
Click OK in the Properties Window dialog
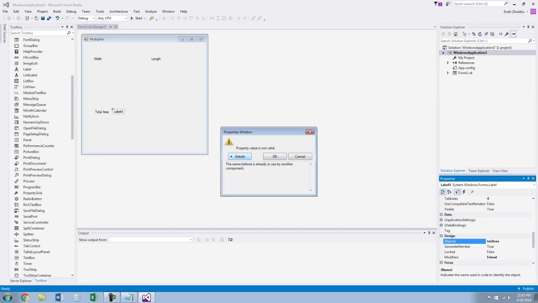click(x=275, y=157)
